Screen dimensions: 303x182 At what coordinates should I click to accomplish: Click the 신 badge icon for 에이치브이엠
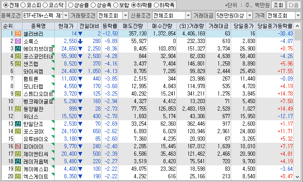18,49
